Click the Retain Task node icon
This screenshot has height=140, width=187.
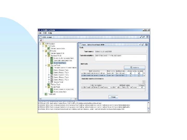pyautogui.click(x=49, y=87)
